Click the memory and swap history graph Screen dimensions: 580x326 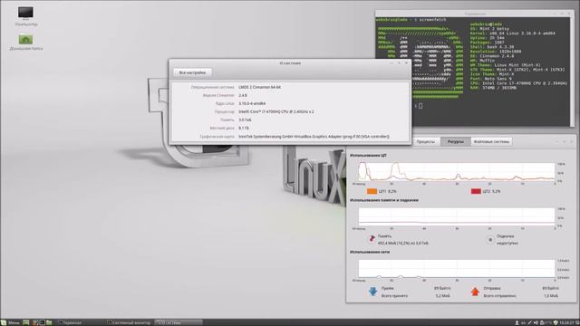[x=457, y=217]
